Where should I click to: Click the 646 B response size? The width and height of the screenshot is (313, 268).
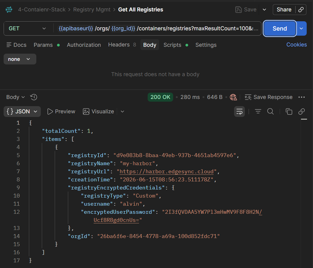click(215, 97)
